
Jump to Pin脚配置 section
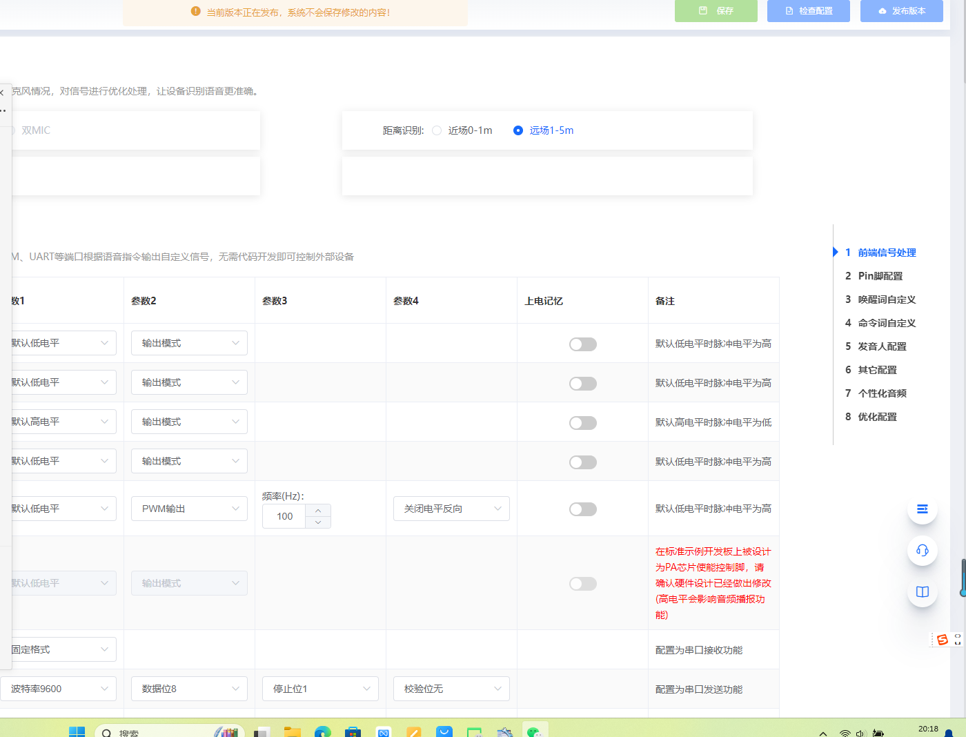880,276
